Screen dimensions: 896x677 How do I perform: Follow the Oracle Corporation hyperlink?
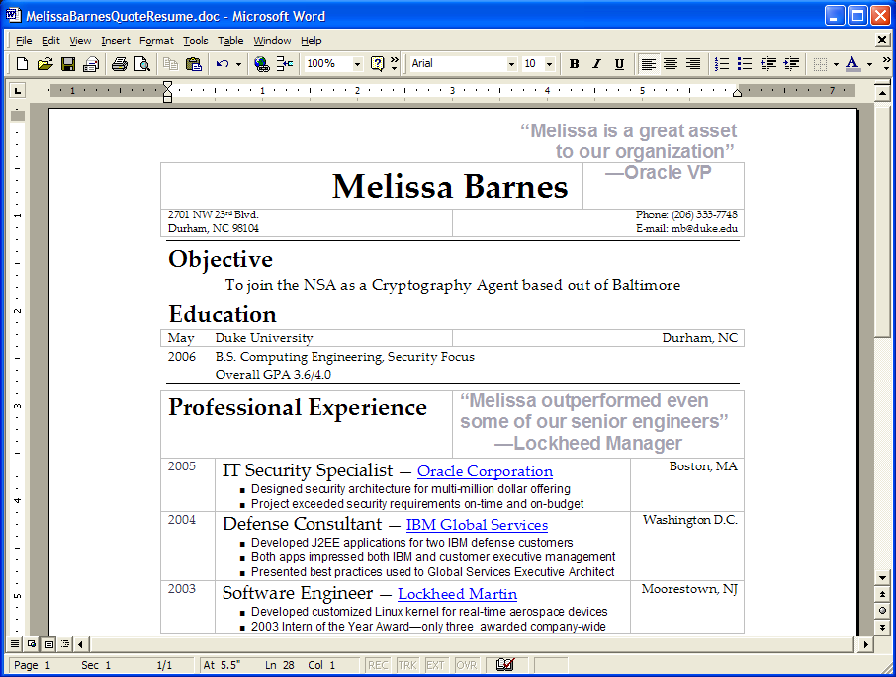click(485, 471)
